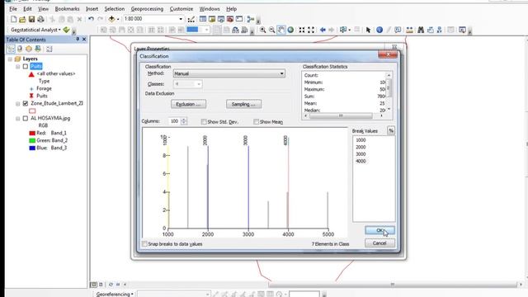This screenshot has width=528, height=297.
Task: List layers by visibility
Action: pyautogui.click(x=29, y=49)
